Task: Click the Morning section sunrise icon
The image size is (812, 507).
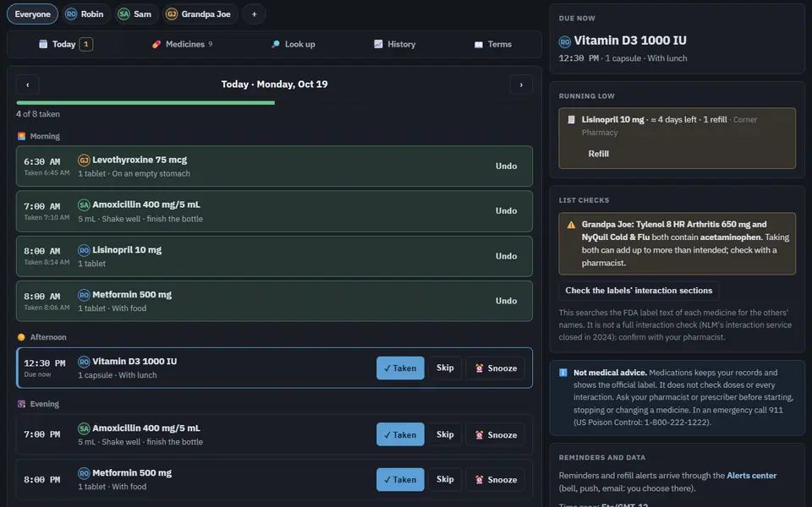Action: (x=21, y=136)
